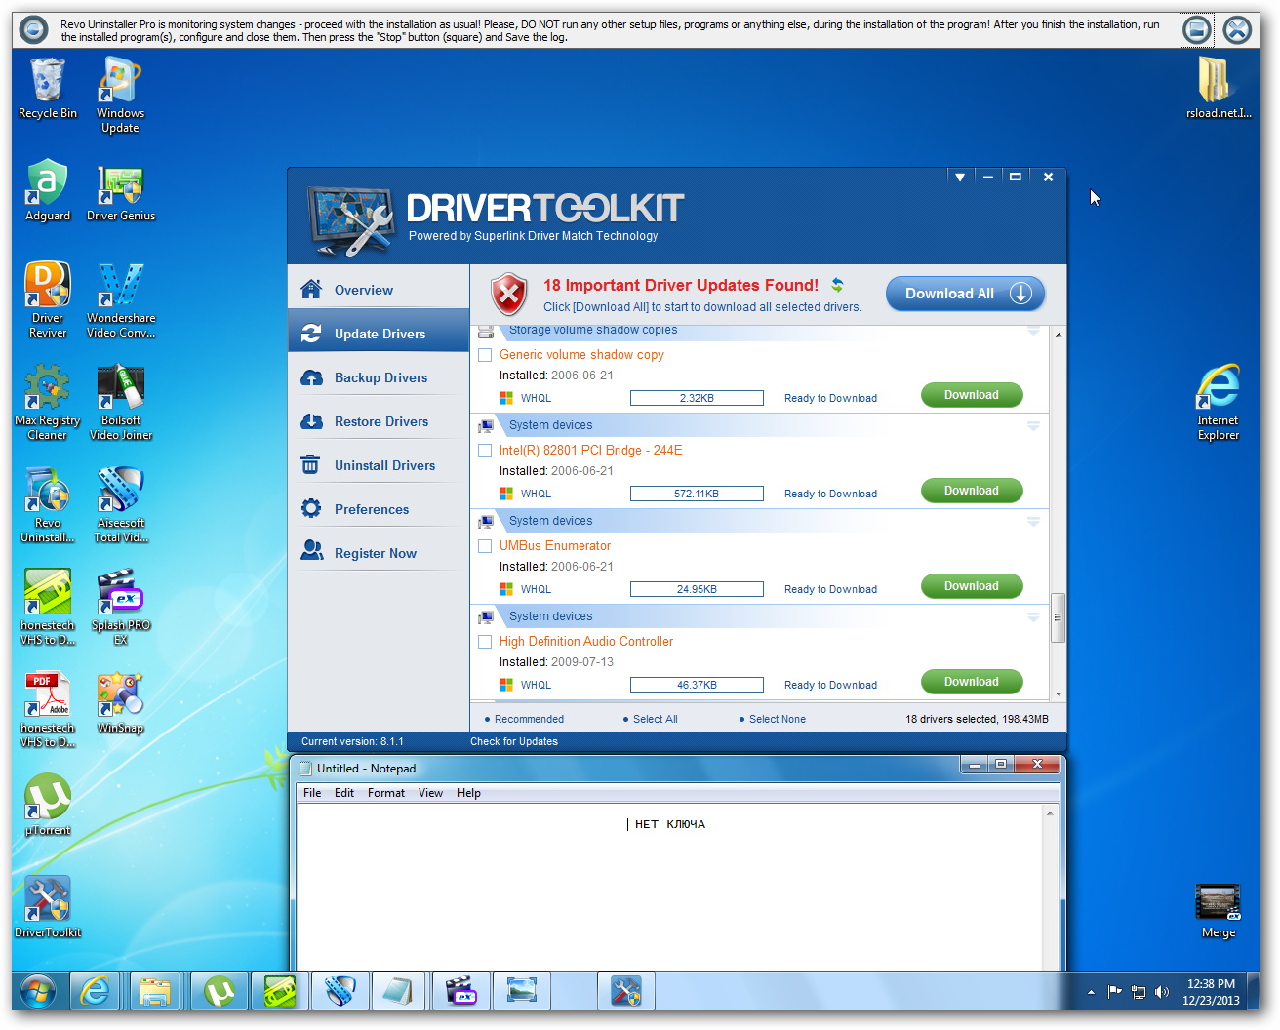
Task: Show hidden system tray icons arrow
Action: (x=1091, y=992)
